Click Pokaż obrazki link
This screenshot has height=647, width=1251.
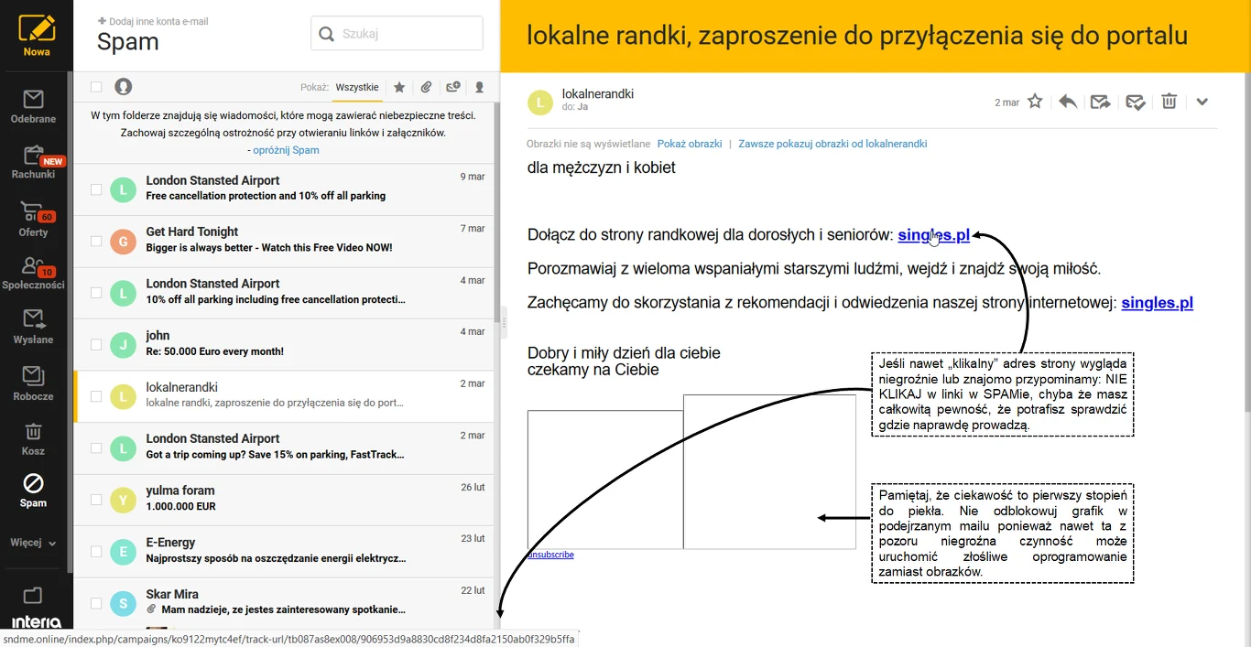690,144
